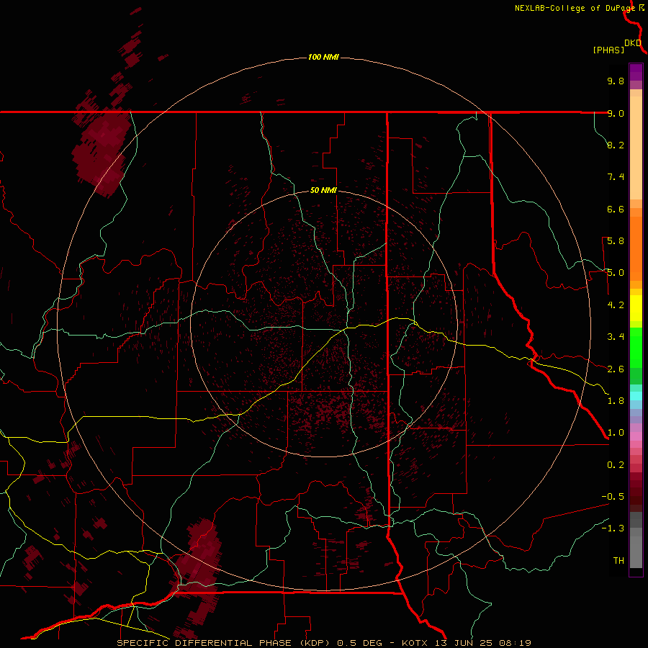Click the 5.8 value on the scale
The width and height of the screenshot is (648, 648).
[x=616, y=241]
